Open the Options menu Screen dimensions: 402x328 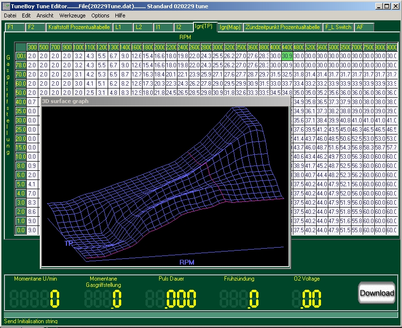(x=100, y=15)
